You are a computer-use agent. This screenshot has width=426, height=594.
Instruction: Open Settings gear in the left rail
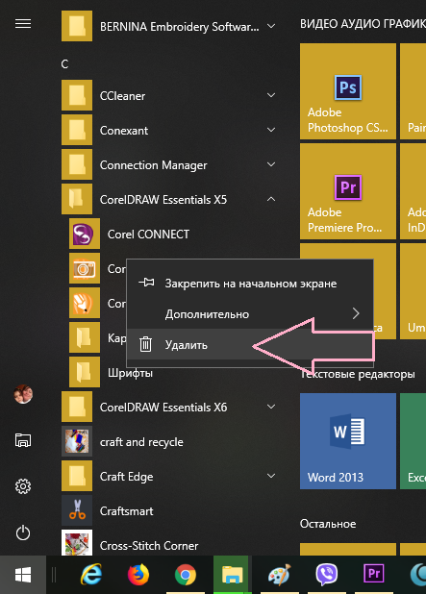[23, 486]
